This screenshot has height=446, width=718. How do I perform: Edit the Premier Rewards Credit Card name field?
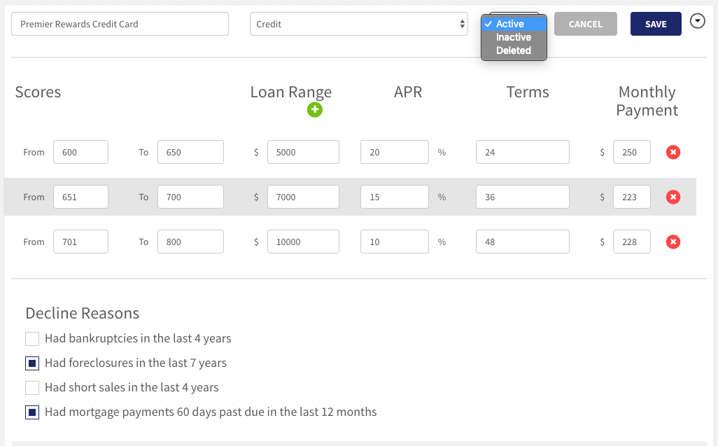click(x=120, y=24)
